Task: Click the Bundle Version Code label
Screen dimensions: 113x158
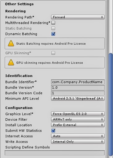Action: pyautogui.click(x=24, y=93)
